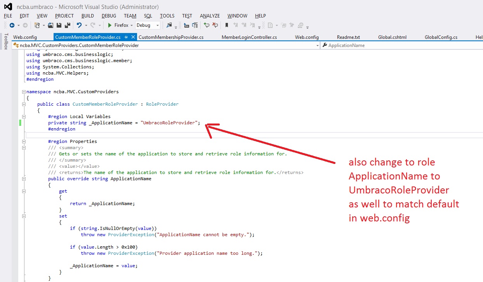Toggle a bookmark with the bookmark icon
The width and height of the screenshot is (483, 282).
(x=227, y=25)
